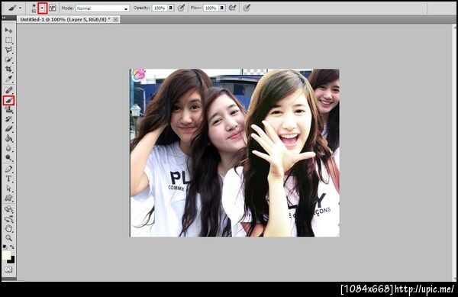
Task: Select the Crop tool
Action: 8,69
